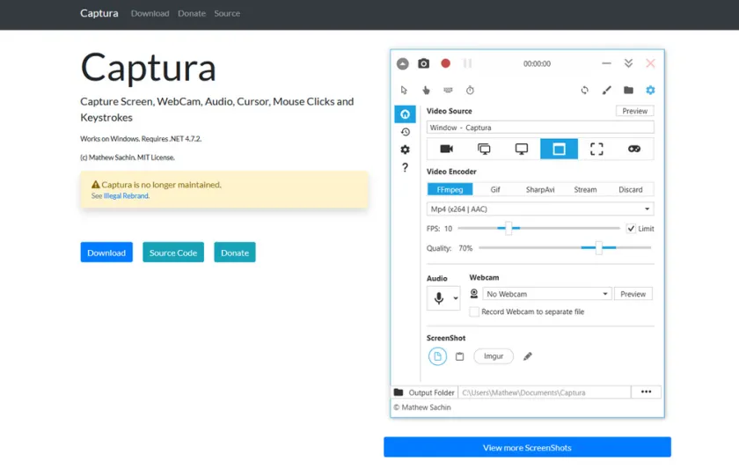This screenshot has height=476, width=739.
Task: Enable Record Webcam to separate file
Action: (x=474, y=311)
